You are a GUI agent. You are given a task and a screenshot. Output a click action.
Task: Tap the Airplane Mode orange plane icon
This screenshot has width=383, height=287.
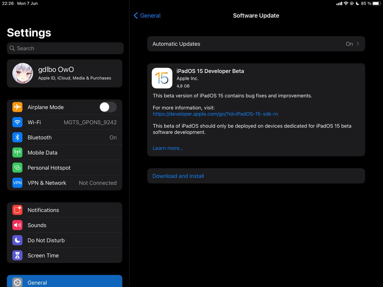[17, 107]
